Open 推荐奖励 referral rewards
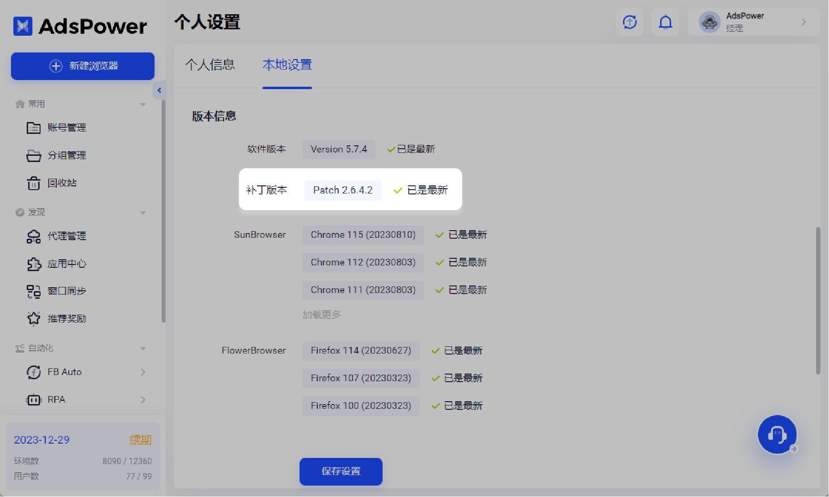 (66, 318)
